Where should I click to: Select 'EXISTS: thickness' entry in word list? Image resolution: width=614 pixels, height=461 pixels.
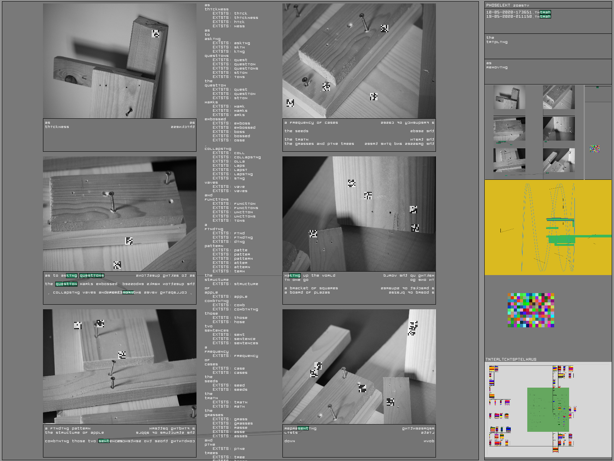235,18
